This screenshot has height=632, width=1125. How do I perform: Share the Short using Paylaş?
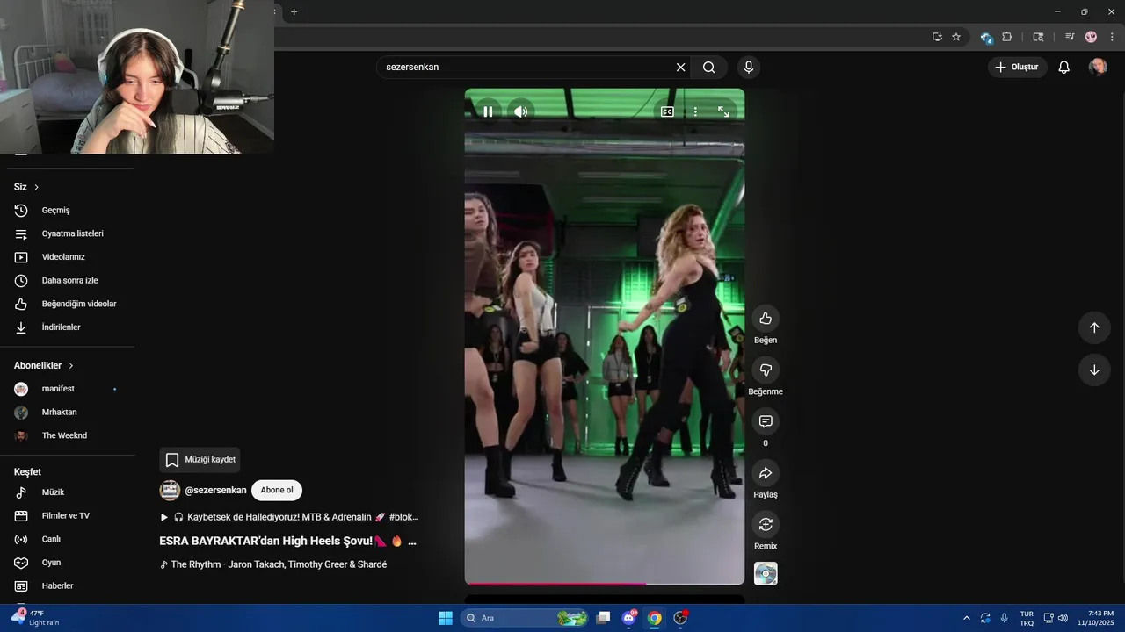click(766, 473)
